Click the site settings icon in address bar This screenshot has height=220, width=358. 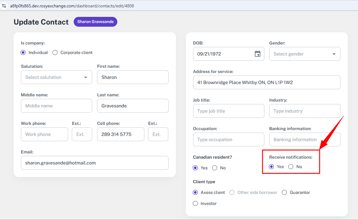click(4, 6)
